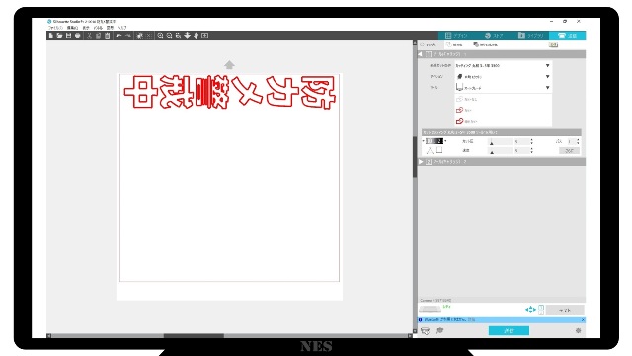
Task: Click the New document icon in toolbar
Action: click(50, 36)
